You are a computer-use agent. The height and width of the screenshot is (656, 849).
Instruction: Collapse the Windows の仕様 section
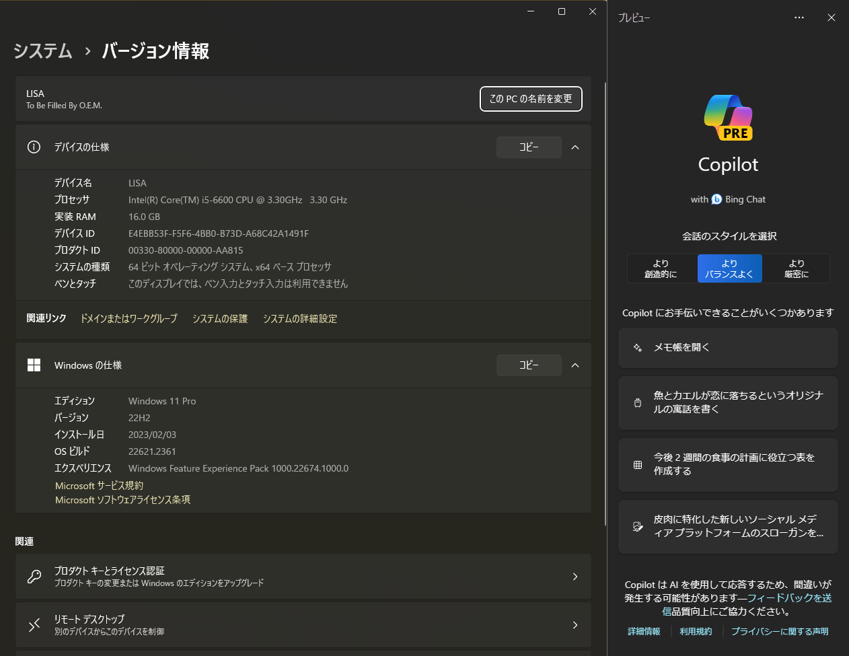point(575,365)
